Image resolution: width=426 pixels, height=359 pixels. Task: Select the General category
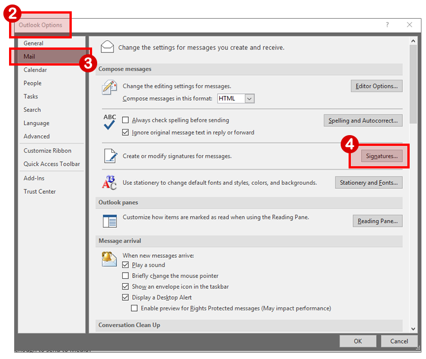point(51,43)
